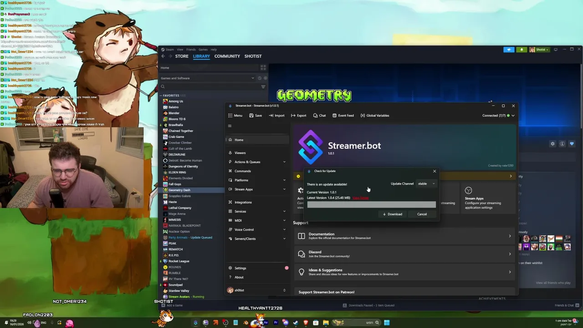Screen dimensions: 583x328
Task: Close the Check for Update dialog
Action: (x=435, y=171)
